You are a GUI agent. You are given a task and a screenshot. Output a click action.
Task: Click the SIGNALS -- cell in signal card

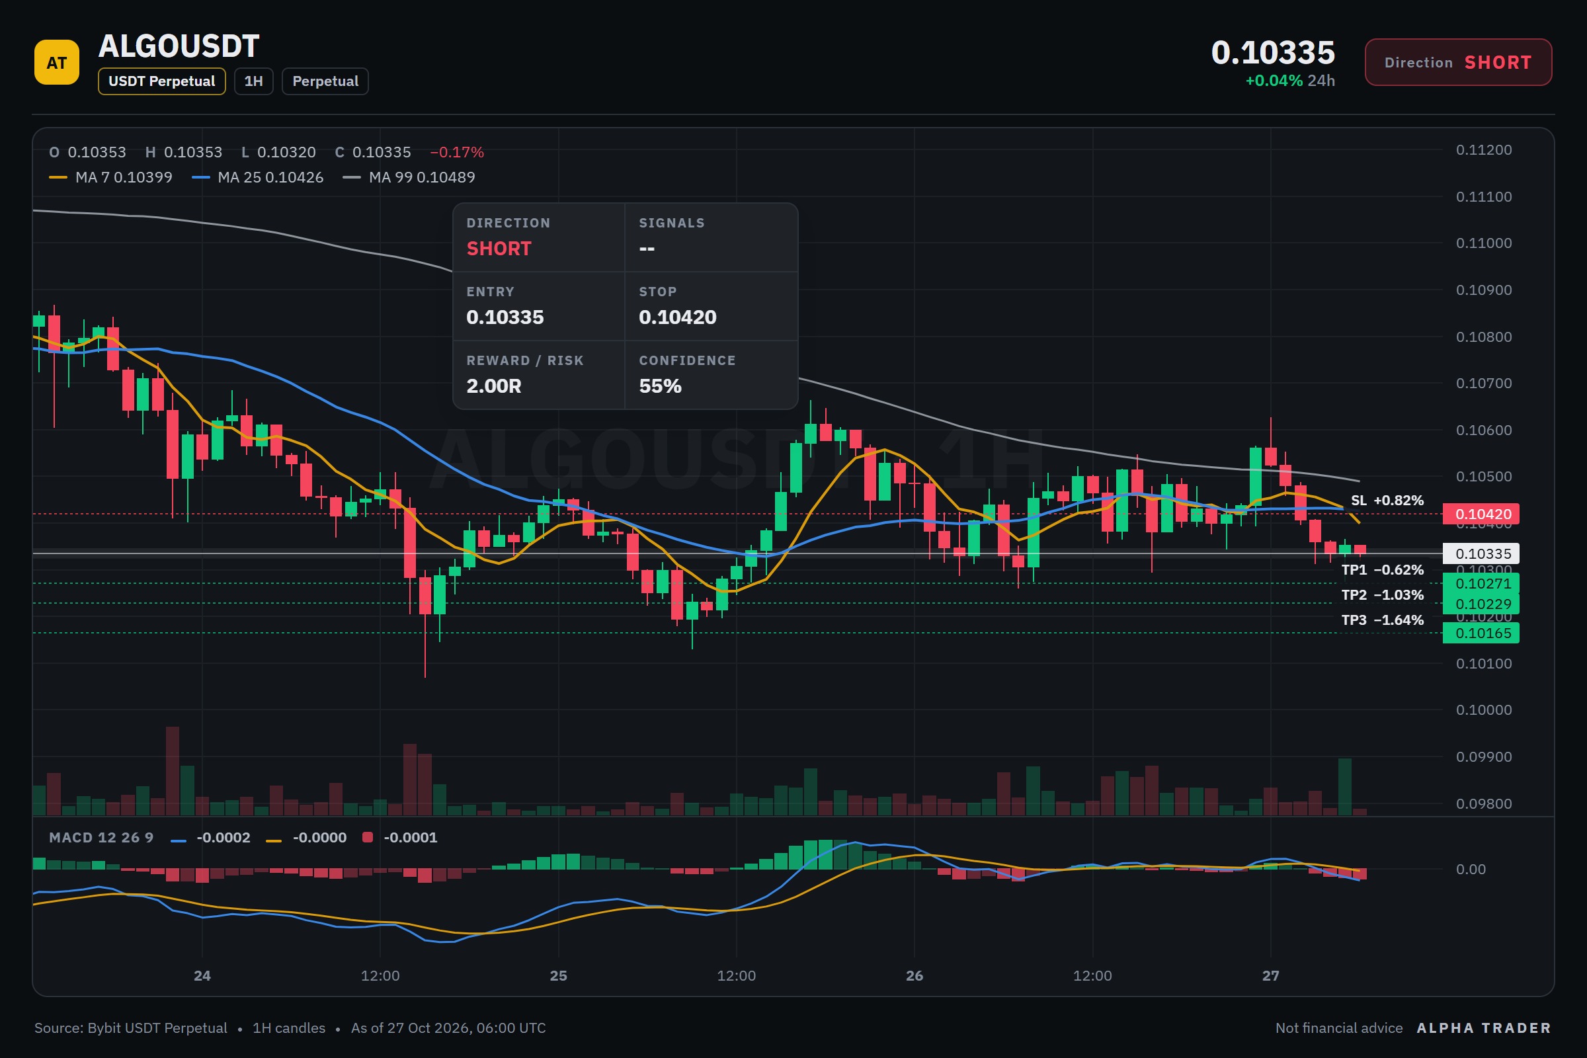pos(712,237)
